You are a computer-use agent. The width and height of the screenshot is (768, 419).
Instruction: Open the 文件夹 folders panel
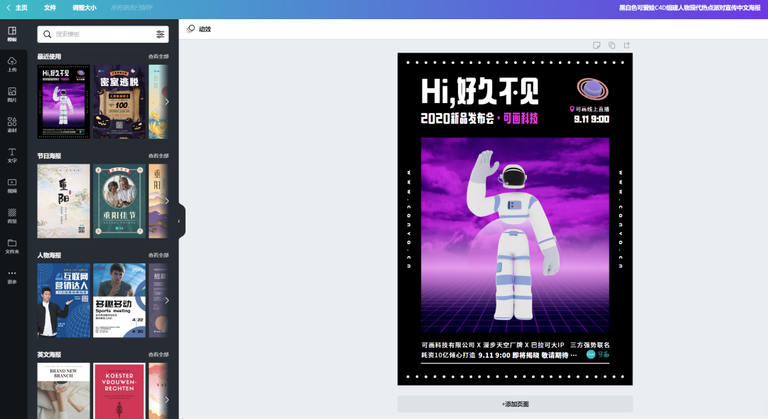pyautogui.click(x=12, y=246)
